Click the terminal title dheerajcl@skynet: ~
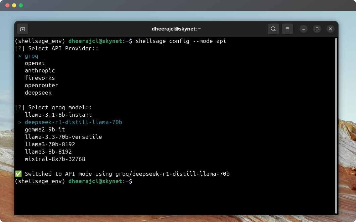356x222 pixels. 176,29
